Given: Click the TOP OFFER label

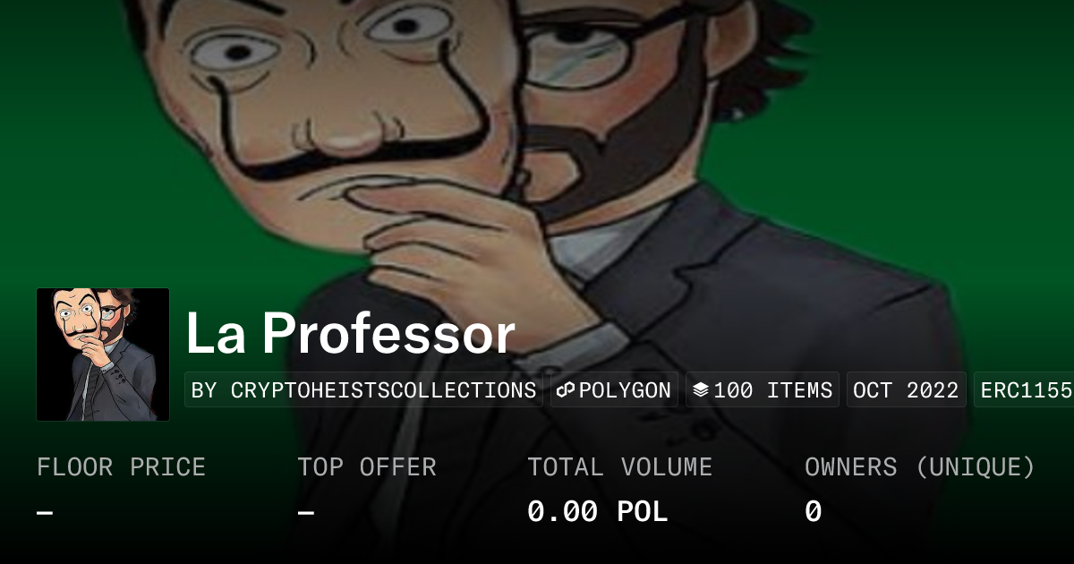Looking at the screenshot, I should point(367,467).
